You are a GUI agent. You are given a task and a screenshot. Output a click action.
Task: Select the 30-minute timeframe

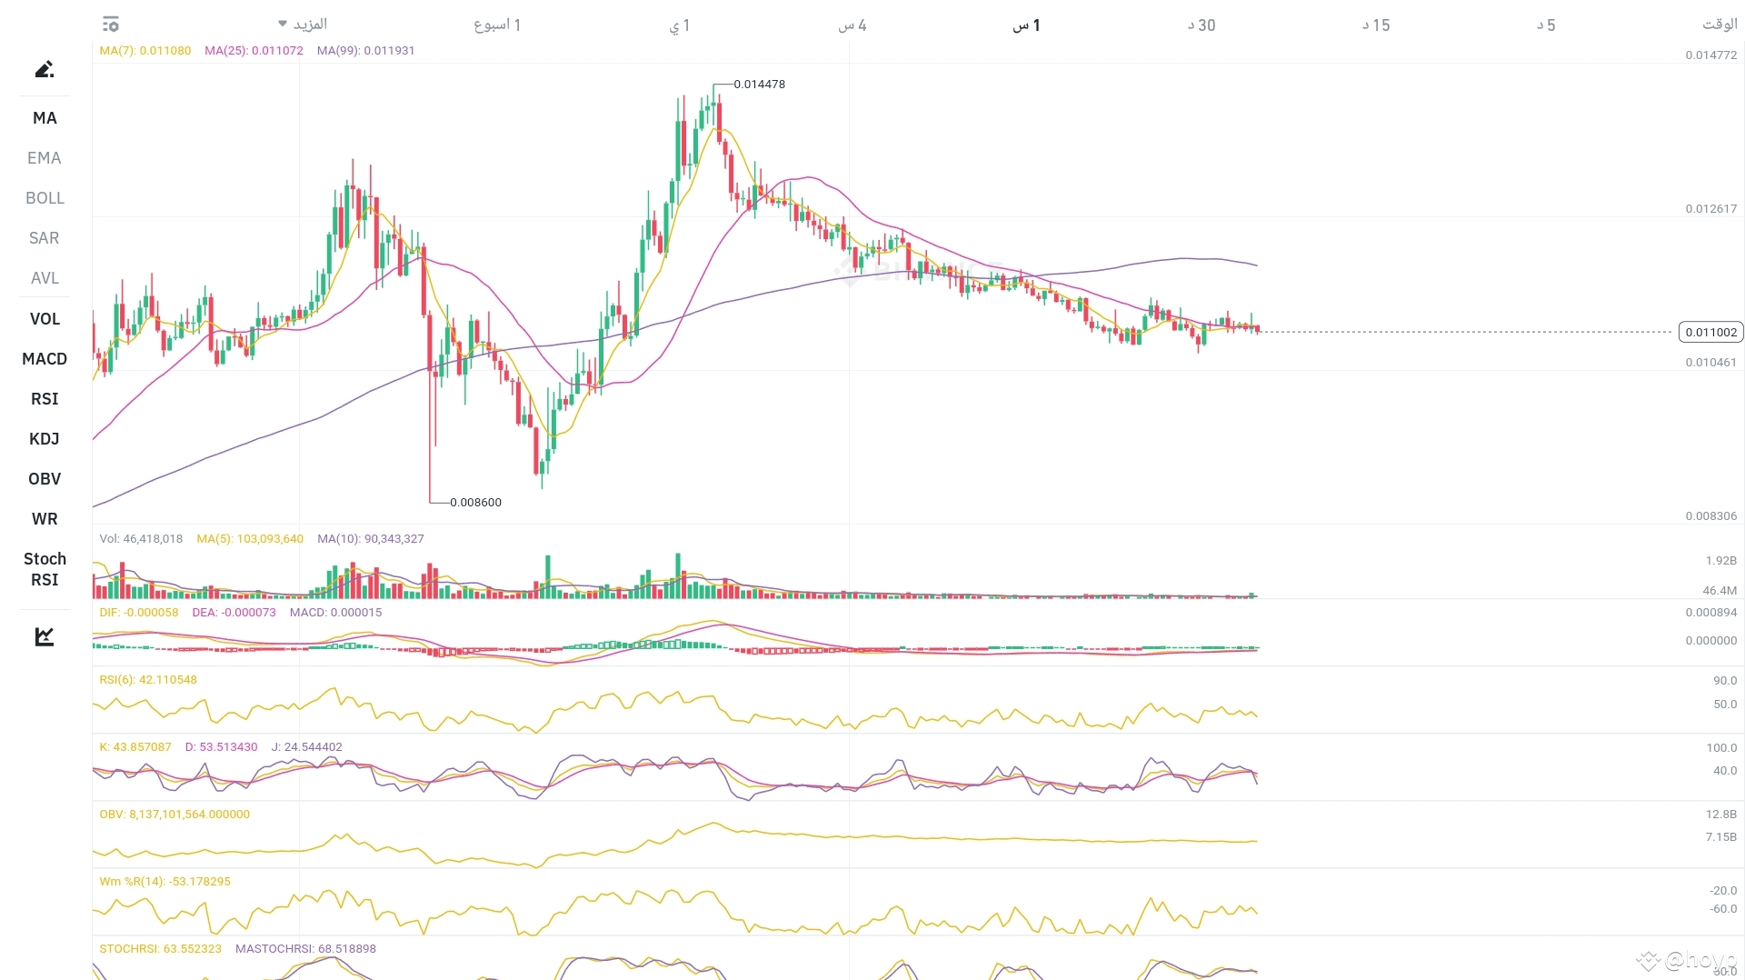coord(1201,25)
